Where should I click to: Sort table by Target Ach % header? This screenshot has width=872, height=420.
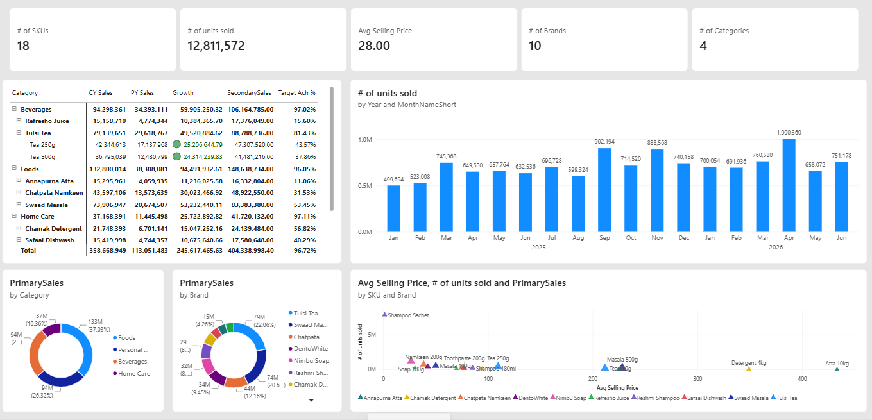tap(296, 93)
